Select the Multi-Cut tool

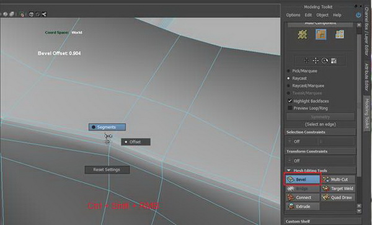pyautogui.click(x=338, y=180)
